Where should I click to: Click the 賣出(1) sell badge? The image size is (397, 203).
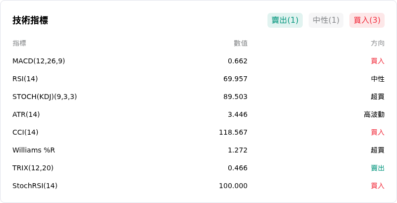285,20
